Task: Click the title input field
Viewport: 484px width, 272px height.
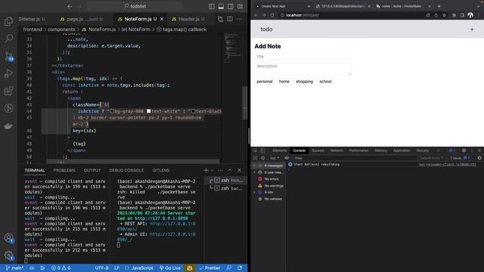Action: coord(302,57)
